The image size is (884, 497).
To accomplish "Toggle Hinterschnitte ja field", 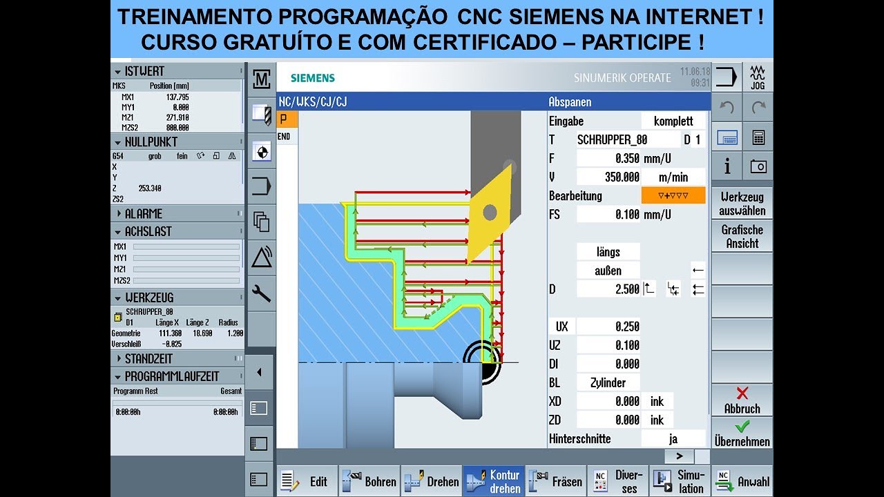I will coord(673,438).
